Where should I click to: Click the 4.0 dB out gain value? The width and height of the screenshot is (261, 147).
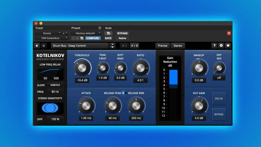[x=199, y=118]
